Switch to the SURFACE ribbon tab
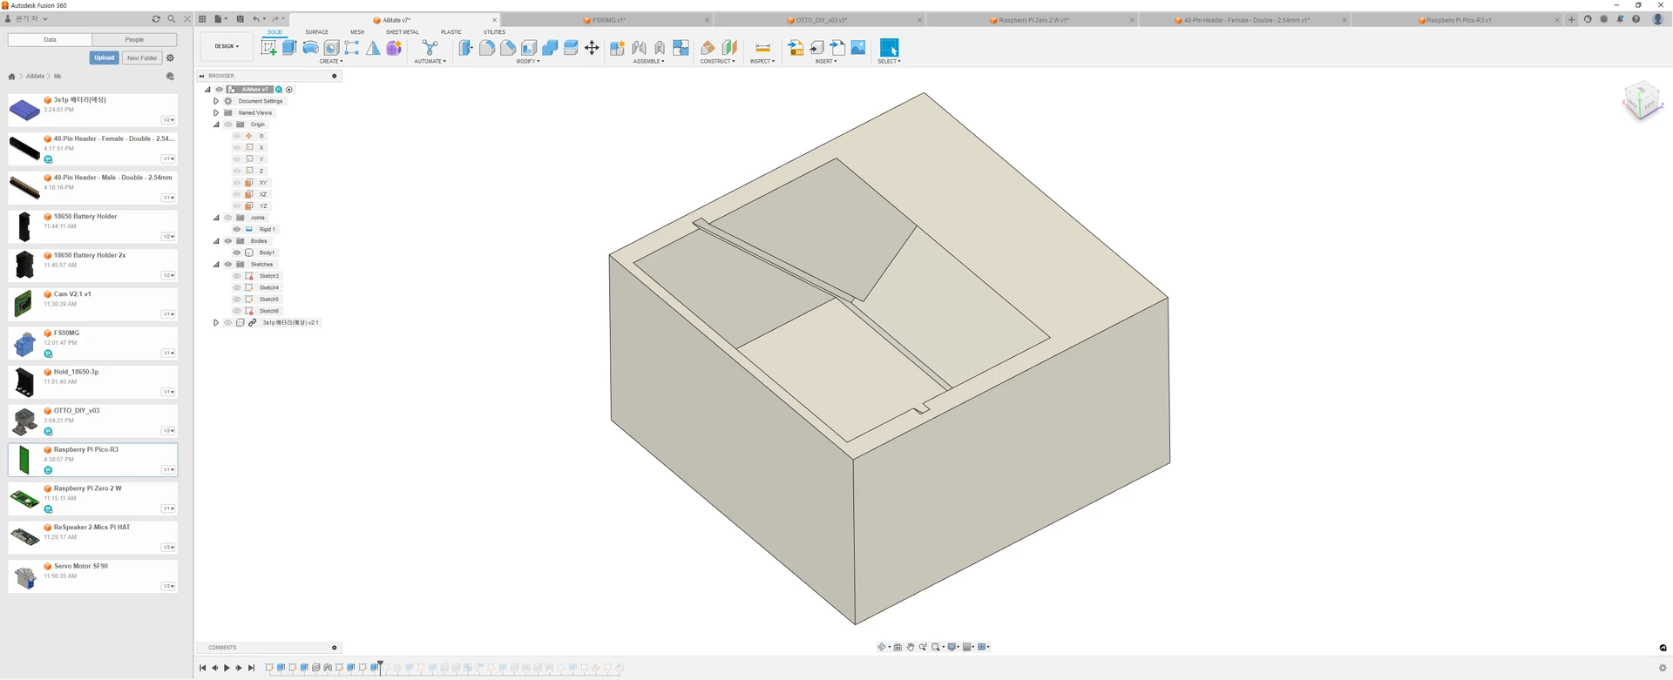Viewport: 1673px width, 680px height. tap(316, 32)
